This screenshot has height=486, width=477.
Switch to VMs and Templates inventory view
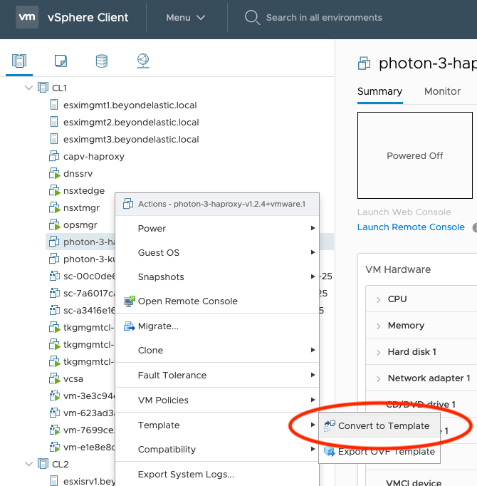pos(61,61)
